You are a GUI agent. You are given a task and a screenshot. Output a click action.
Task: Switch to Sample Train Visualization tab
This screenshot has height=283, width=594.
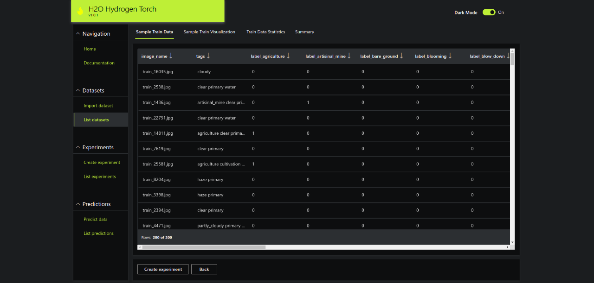click(209, 32)
